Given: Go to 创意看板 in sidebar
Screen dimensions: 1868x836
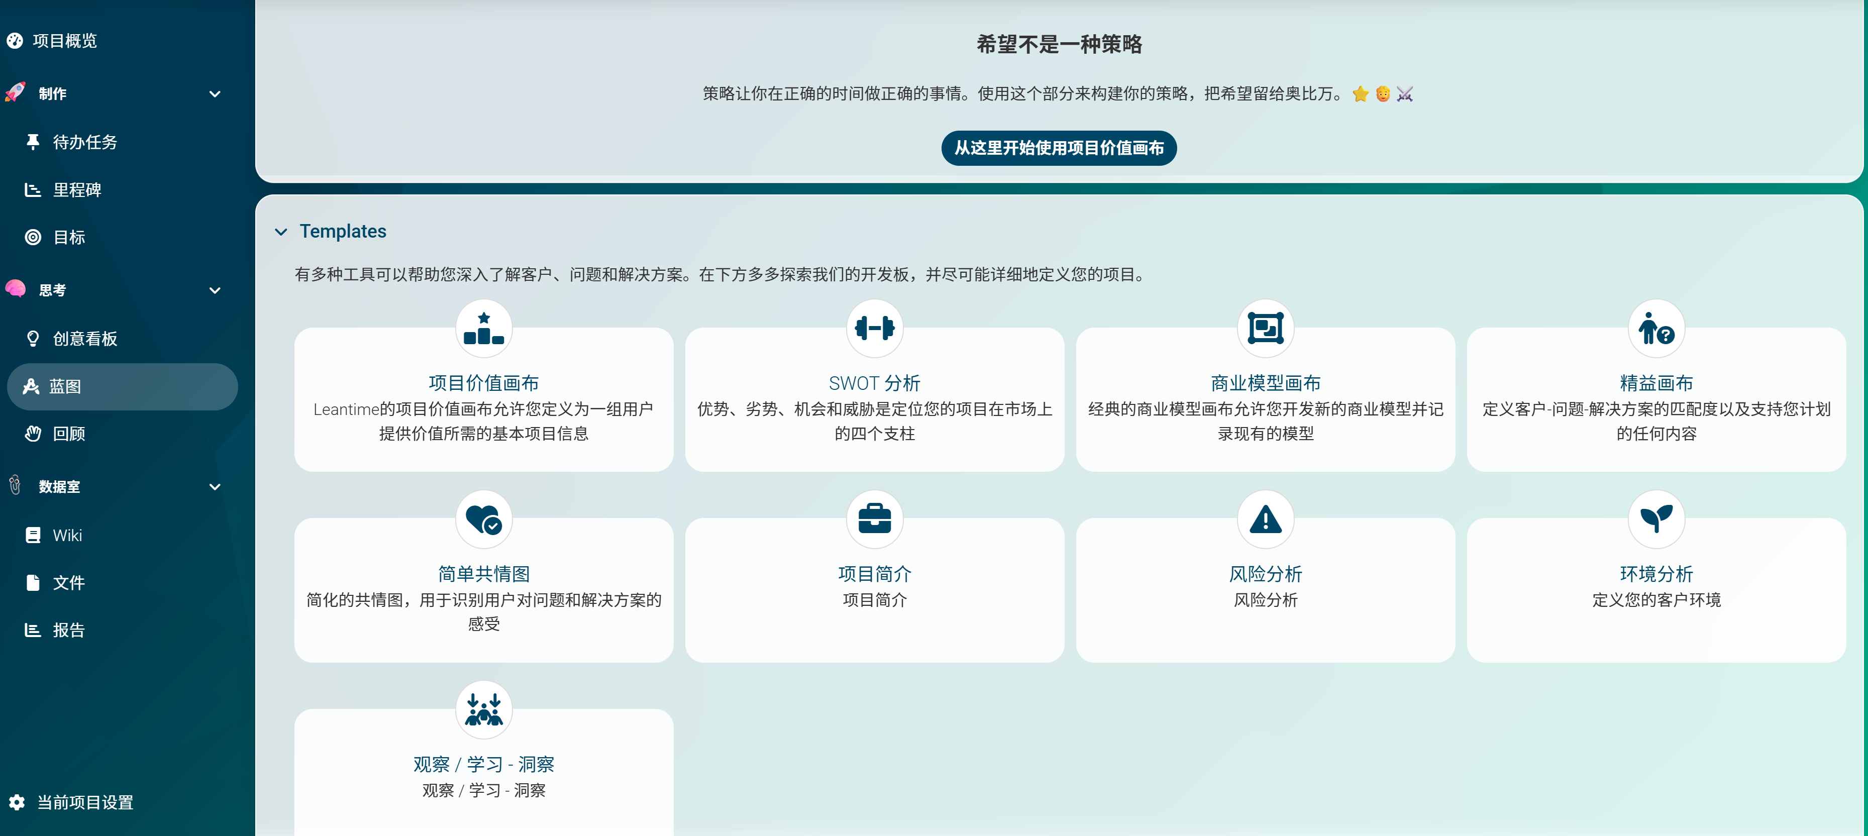Looking at the screenshot, I should pyautogui.click(x=85, y=339).
